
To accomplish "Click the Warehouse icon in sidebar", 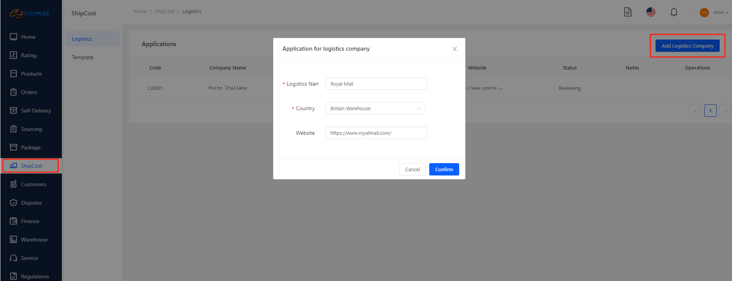I will (x=13, y=240).
